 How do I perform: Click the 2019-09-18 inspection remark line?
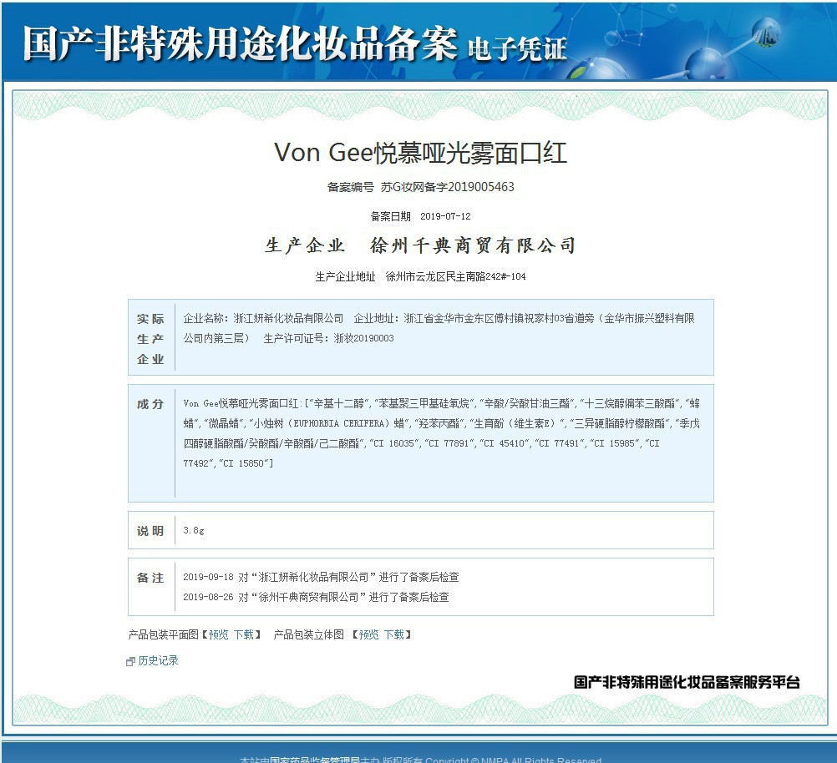click(321, 577)
